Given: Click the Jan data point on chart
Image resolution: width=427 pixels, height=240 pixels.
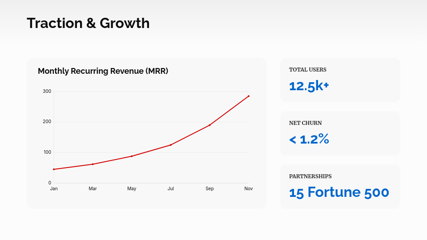Looking at the screenshot, I should pyautogui.click(x=54, y=169).
